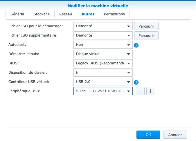Click Parcourir for the startup ISO file
196x141 pixels.
(x=146, y=26)
